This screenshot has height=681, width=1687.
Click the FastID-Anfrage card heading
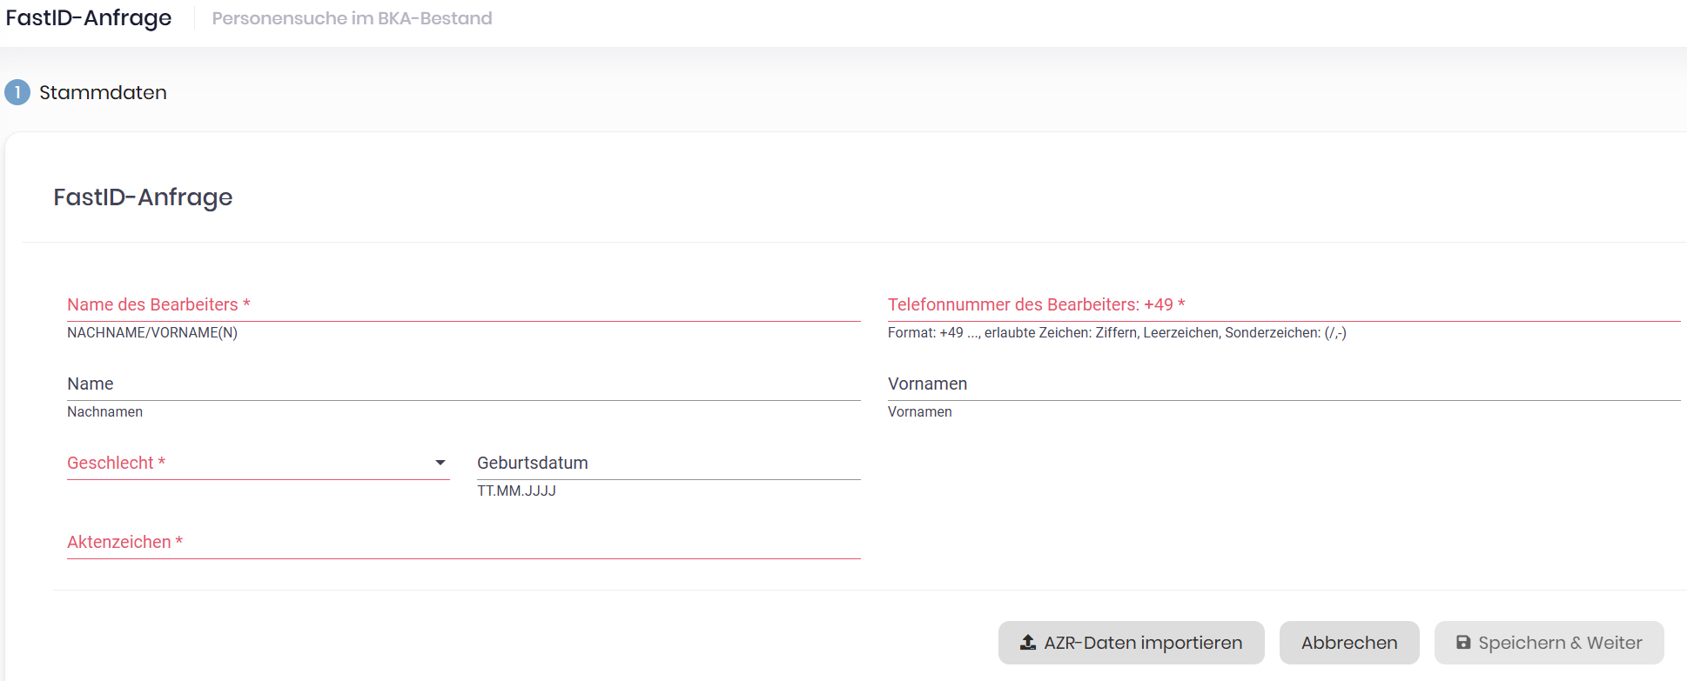(143, 197)
